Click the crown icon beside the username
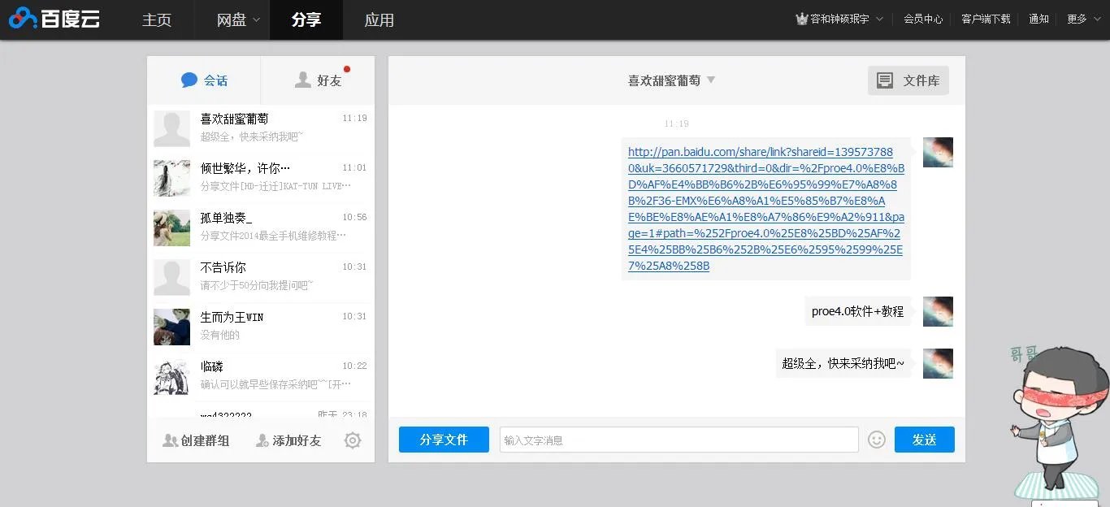The width and height of the screenshot is (1110, 507). pos(800,18)
